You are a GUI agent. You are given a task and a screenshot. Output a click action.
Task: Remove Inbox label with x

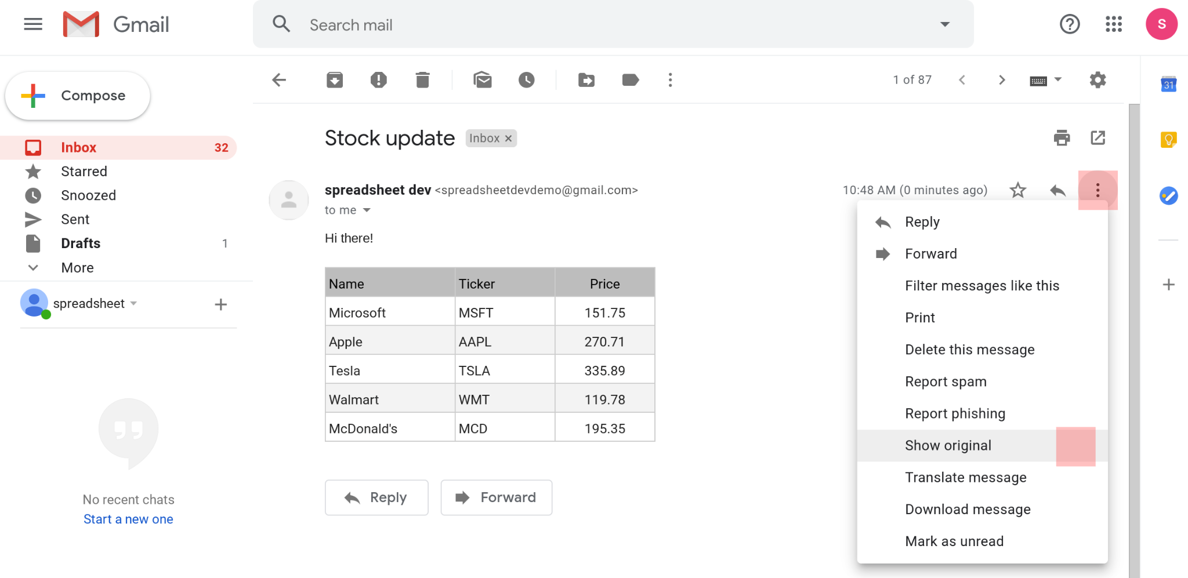508,139
